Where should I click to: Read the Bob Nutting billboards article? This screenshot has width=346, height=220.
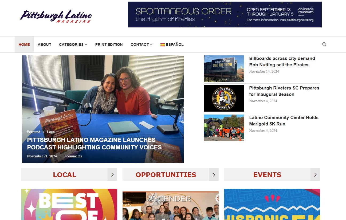282,62
